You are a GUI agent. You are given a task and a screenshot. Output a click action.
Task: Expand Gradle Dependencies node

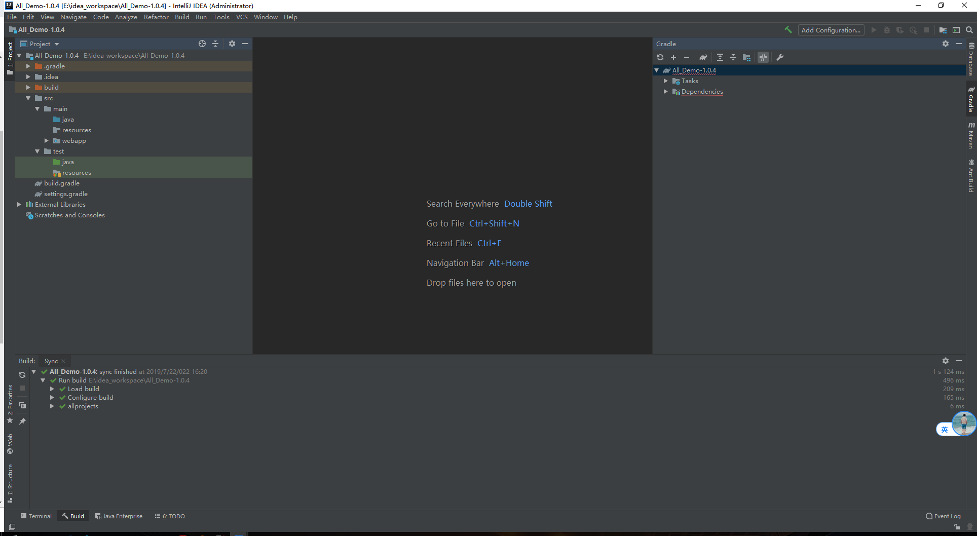tap(666, 92)
